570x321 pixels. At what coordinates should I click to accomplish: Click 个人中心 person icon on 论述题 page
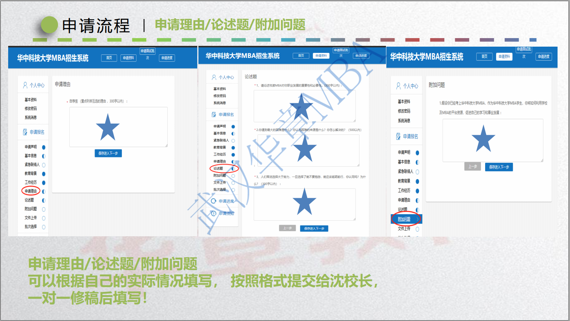tap(214, 77)
